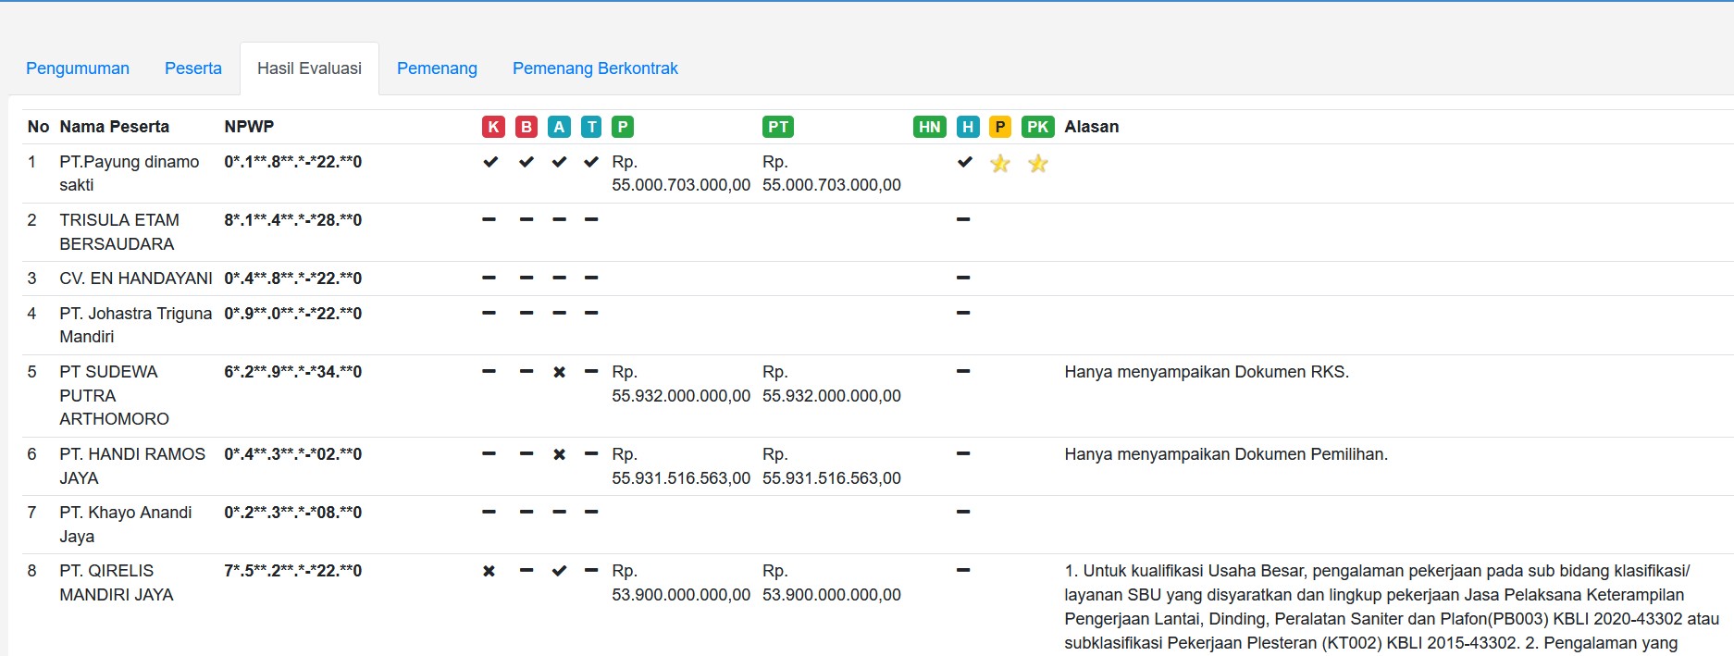Click the green PK column badge
Screen dimensions: 1734x656
[x=1038, y=127]
